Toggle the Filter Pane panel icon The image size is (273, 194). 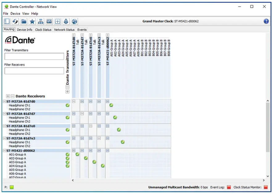tap(7, 22)
